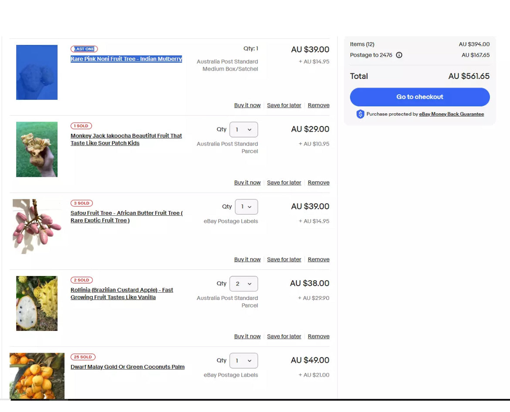Click the Pink Noni fruit thumbnail image

[37, 72]
